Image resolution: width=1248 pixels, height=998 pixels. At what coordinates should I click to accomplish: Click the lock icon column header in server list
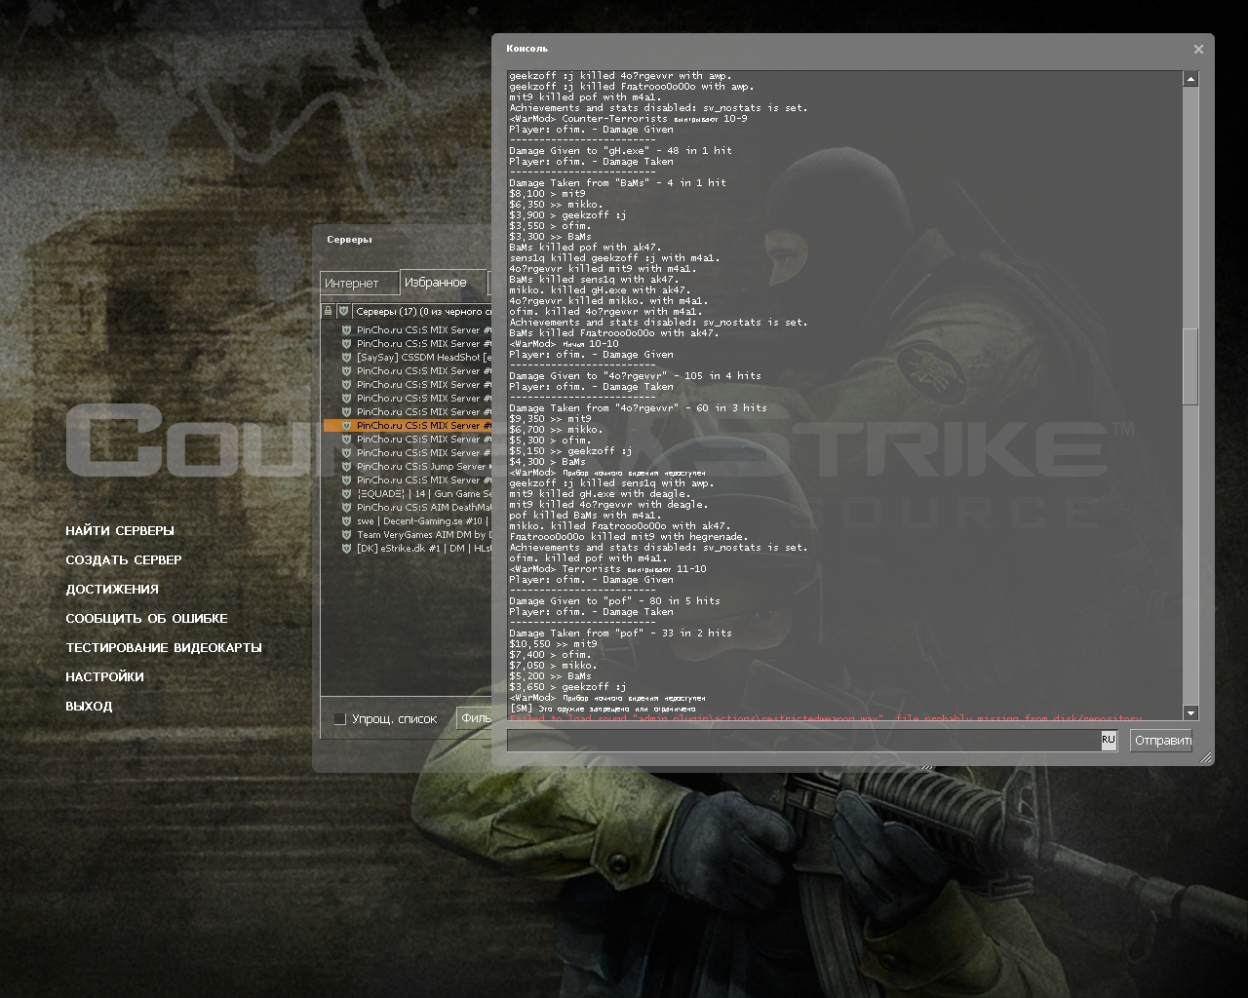[328, 311]
